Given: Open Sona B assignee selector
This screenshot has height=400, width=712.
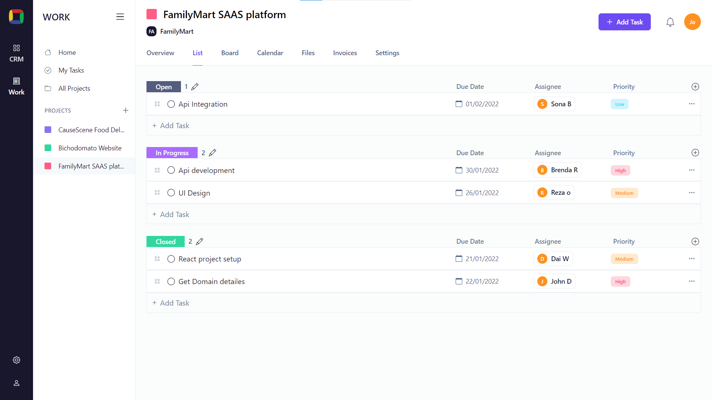Looking at the screenshot, I should click(x=554, y=104).
